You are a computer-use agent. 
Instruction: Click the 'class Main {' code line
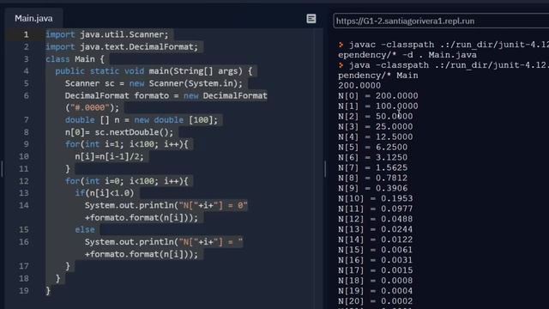(75, 59)
